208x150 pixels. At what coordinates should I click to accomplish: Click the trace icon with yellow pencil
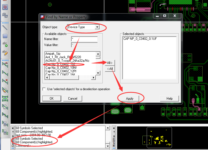click(x=5, y=90)
